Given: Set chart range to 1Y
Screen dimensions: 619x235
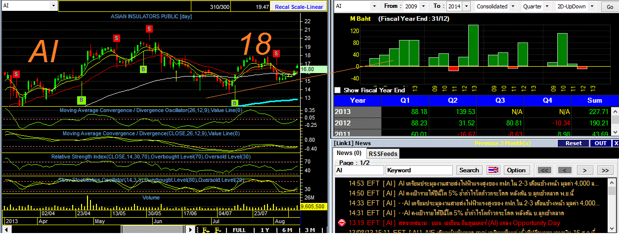Looking at the screenshot, I should click(x=265, y=231).
